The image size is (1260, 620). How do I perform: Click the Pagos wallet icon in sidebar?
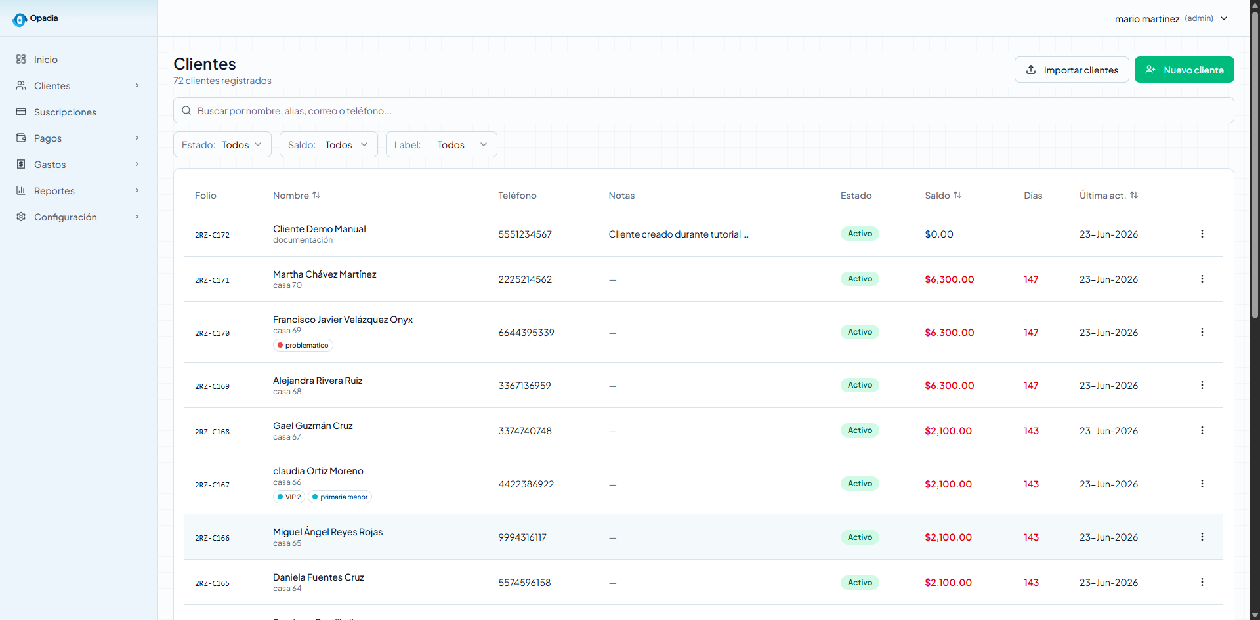click(x=21, y=138)
